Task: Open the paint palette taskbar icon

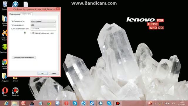Action: tap(92, 103)
